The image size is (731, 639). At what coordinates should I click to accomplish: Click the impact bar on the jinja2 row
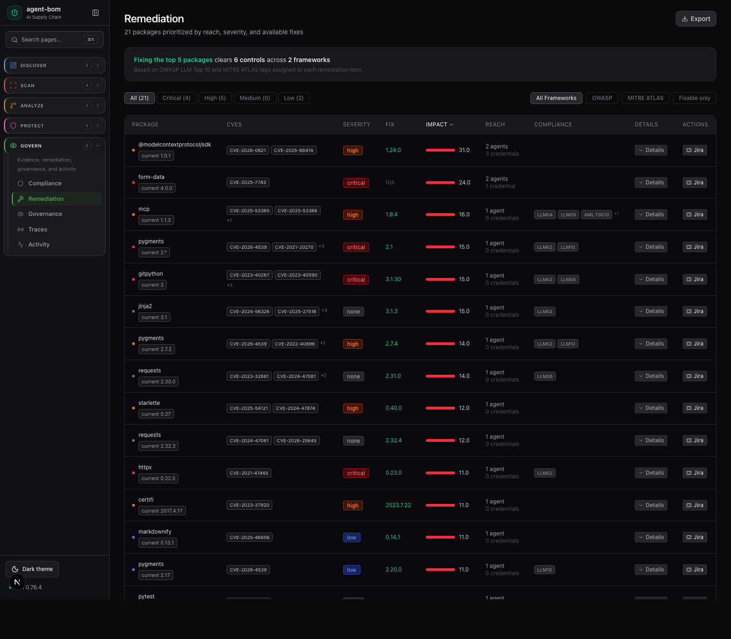click(440, 311)
